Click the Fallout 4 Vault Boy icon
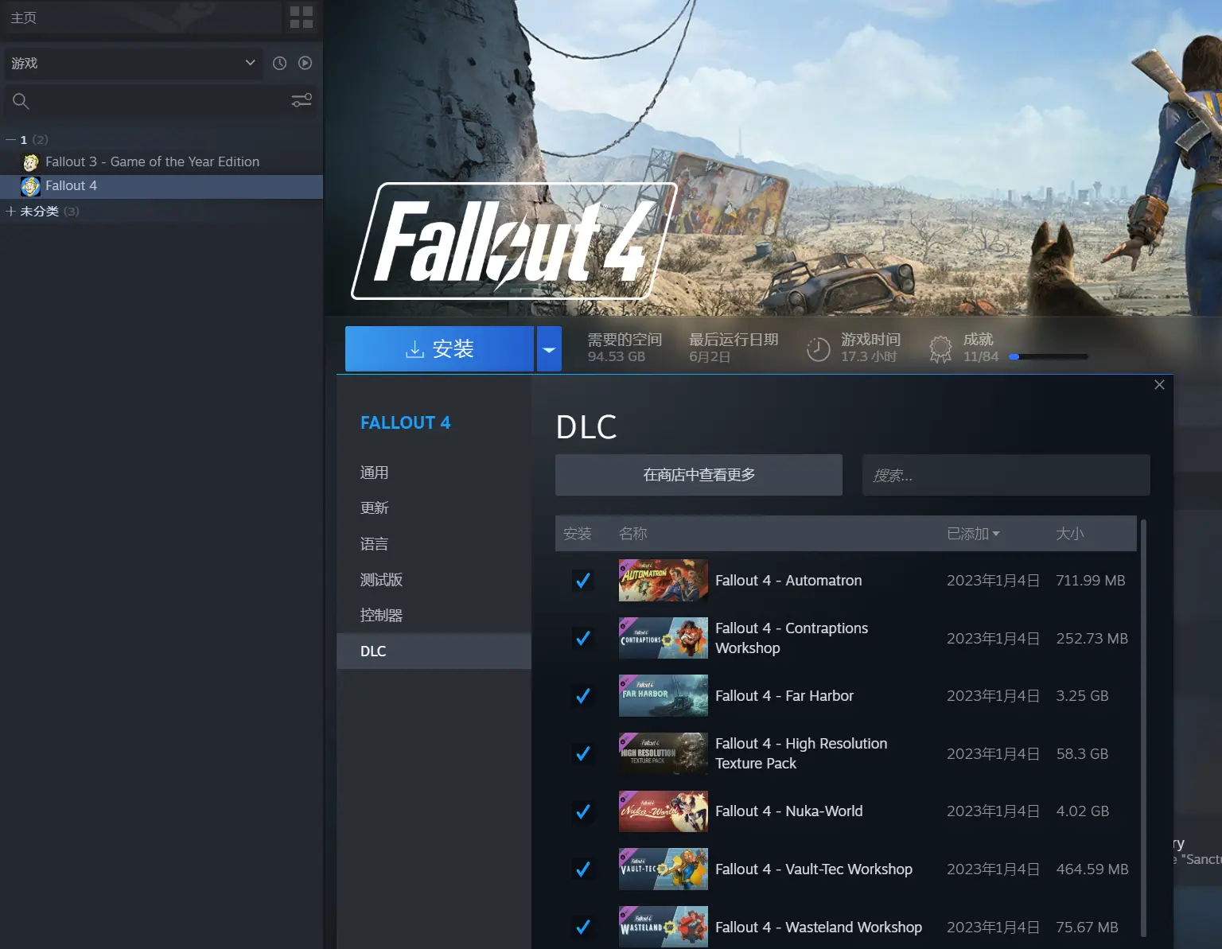The width and height of the screenshot is (1222, 949). click(30, 186)
